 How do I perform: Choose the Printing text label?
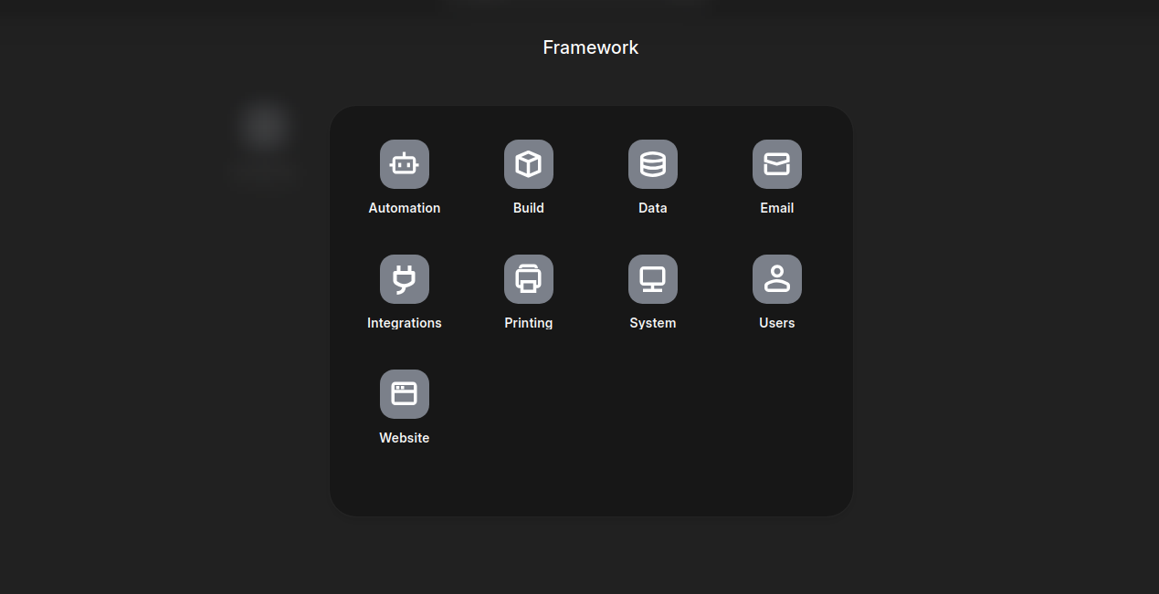click(529, 323)
